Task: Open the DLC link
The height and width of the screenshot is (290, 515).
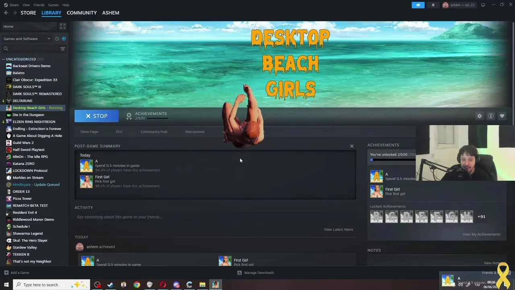Action: tap(119, 132)
